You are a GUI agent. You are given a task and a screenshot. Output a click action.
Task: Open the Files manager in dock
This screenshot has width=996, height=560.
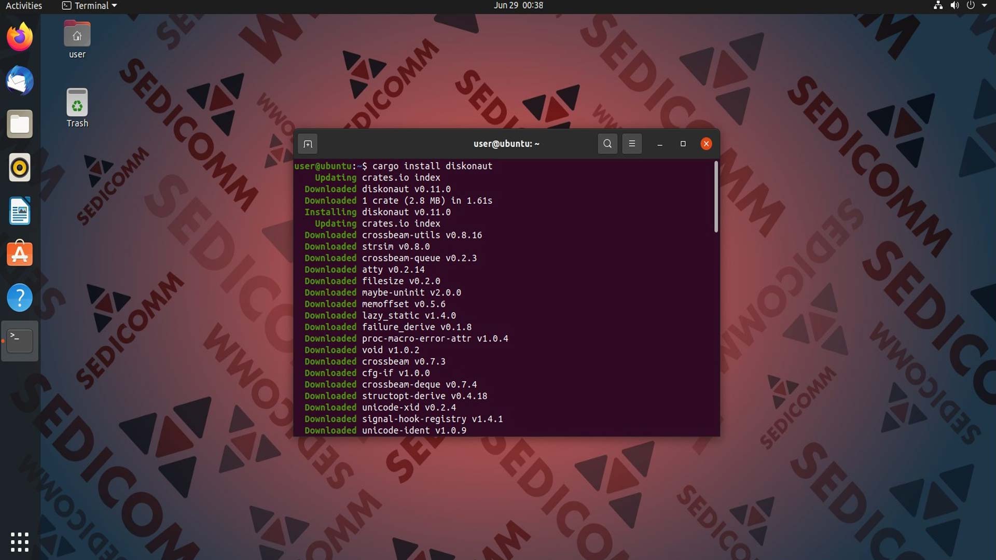[x=20, y=124]
